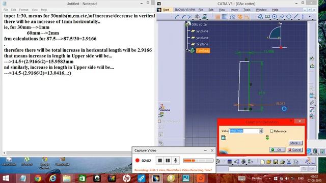Open CATIA Tools menu
Screen dimensions: 326x183
(247, 10)
